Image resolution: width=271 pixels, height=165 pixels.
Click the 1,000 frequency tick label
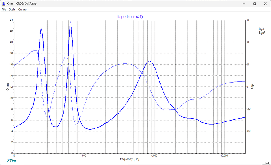coord(154,156)
